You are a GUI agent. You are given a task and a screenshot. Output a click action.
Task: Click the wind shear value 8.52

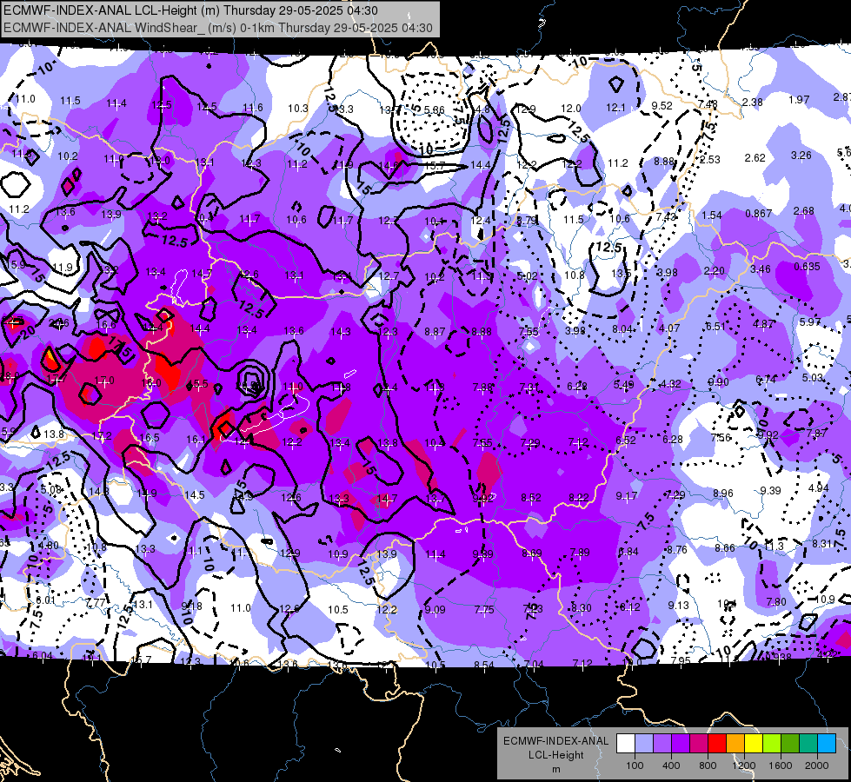coord(531,497)
